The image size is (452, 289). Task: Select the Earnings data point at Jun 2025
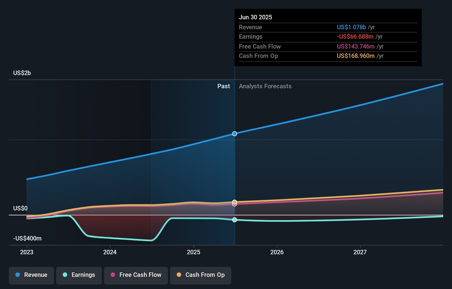[234, 220]
